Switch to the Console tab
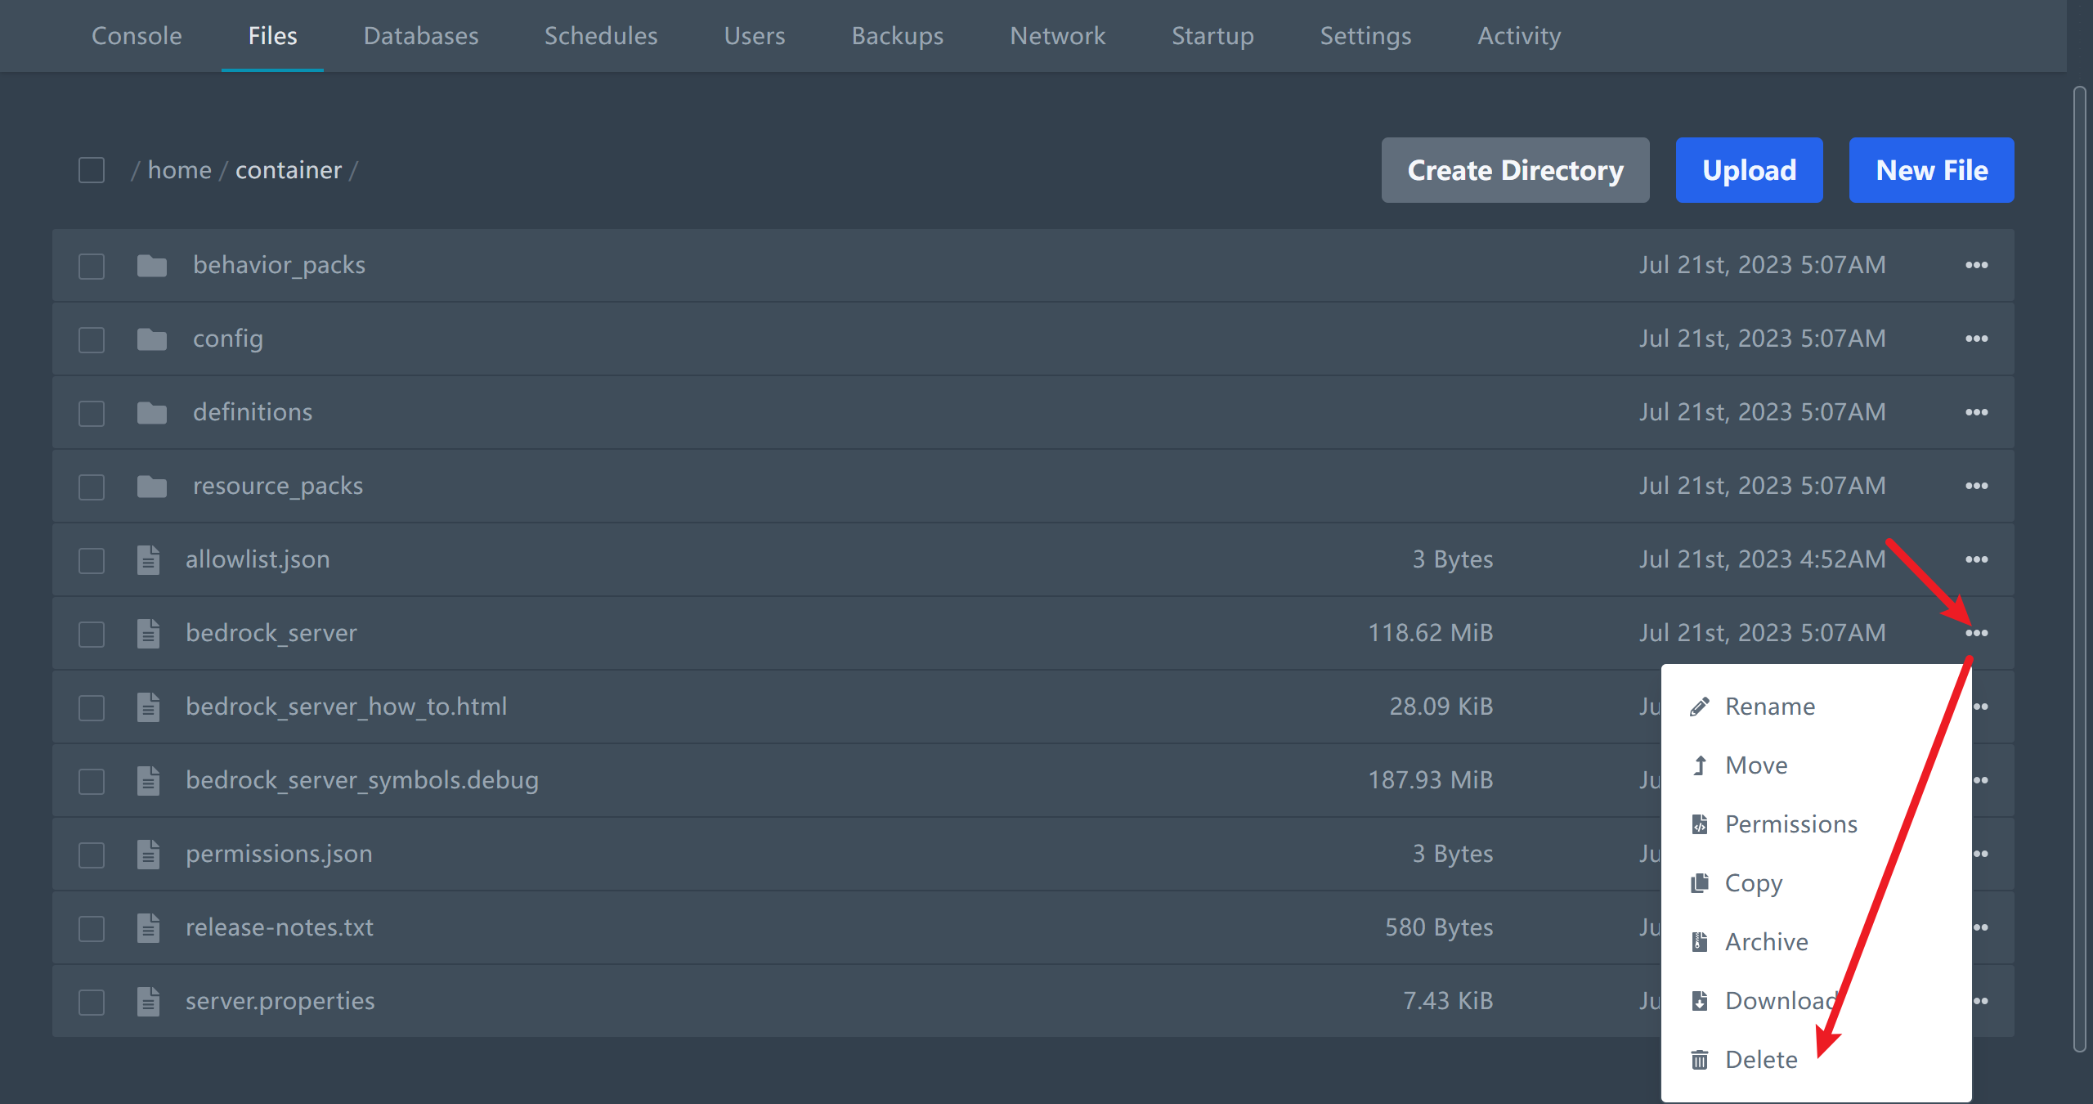This screenshot has width=2093, height=1104. click(137, 36)
